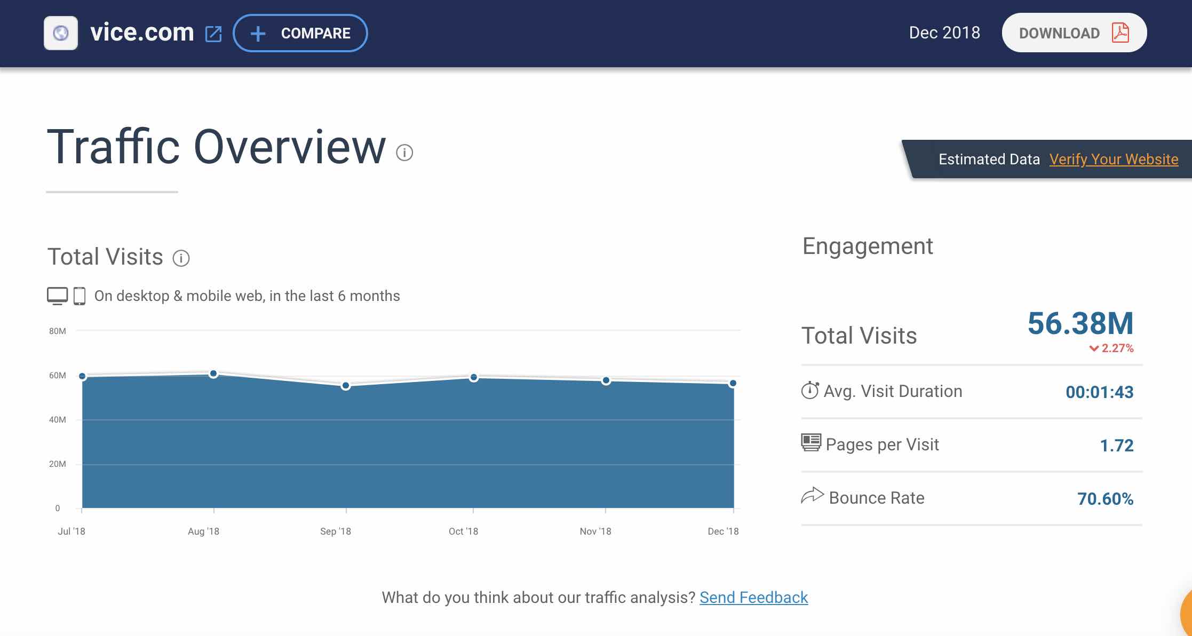The height and width of the screenshot is (636, 1192).
Task: Click the Pages per Visit icon
Action: pyautogui.click(x=811, y=443)
